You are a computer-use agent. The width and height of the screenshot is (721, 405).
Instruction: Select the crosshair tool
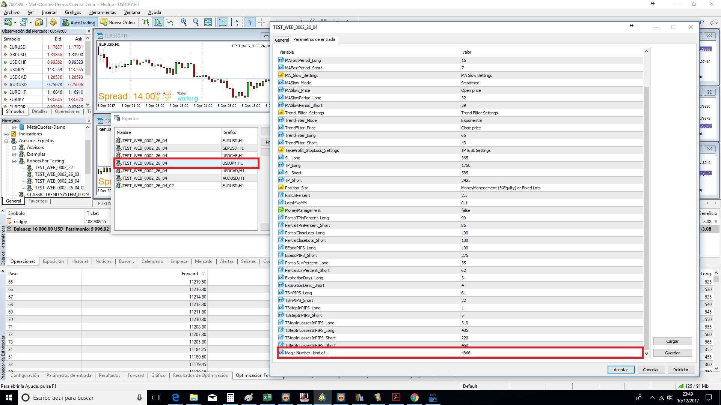click(262, 22)
